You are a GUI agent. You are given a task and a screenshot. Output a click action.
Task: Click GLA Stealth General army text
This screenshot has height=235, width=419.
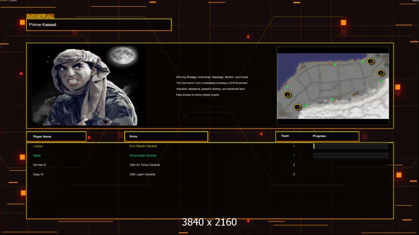click(143, 146)
